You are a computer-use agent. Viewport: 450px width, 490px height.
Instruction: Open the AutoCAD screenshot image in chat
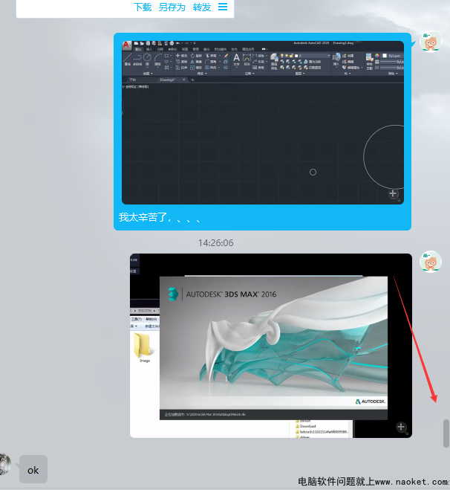tap(263, 123)
